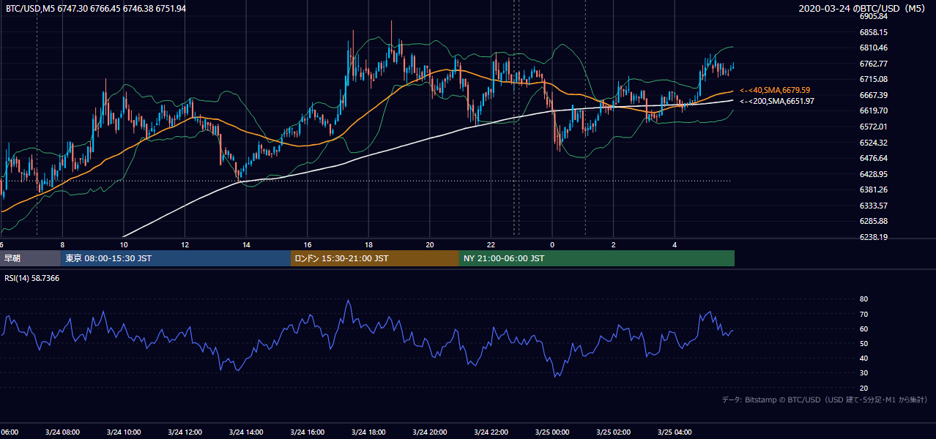The width and height of the screenshot is (936, 439).
Task: Click the hour label 8 below the candlestick chart
Action: point(62,244)
